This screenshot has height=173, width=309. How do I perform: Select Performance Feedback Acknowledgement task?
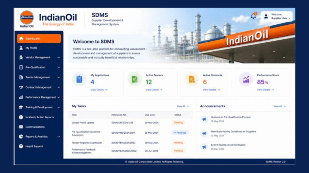click(84, 151)
